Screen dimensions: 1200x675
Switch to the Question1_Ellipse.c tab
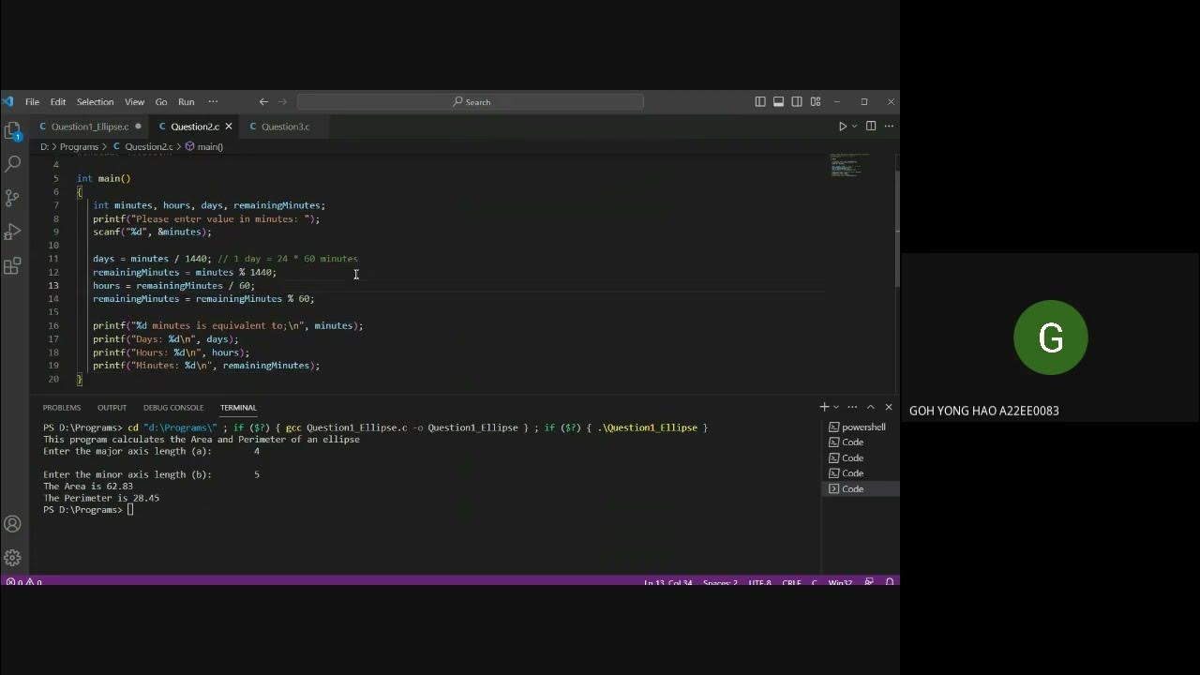coord(90,127)
